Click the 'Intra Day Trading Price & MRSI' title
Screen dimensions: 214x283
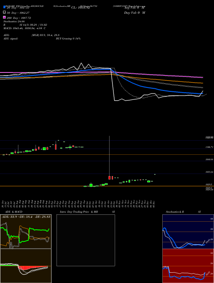[87, 212]
